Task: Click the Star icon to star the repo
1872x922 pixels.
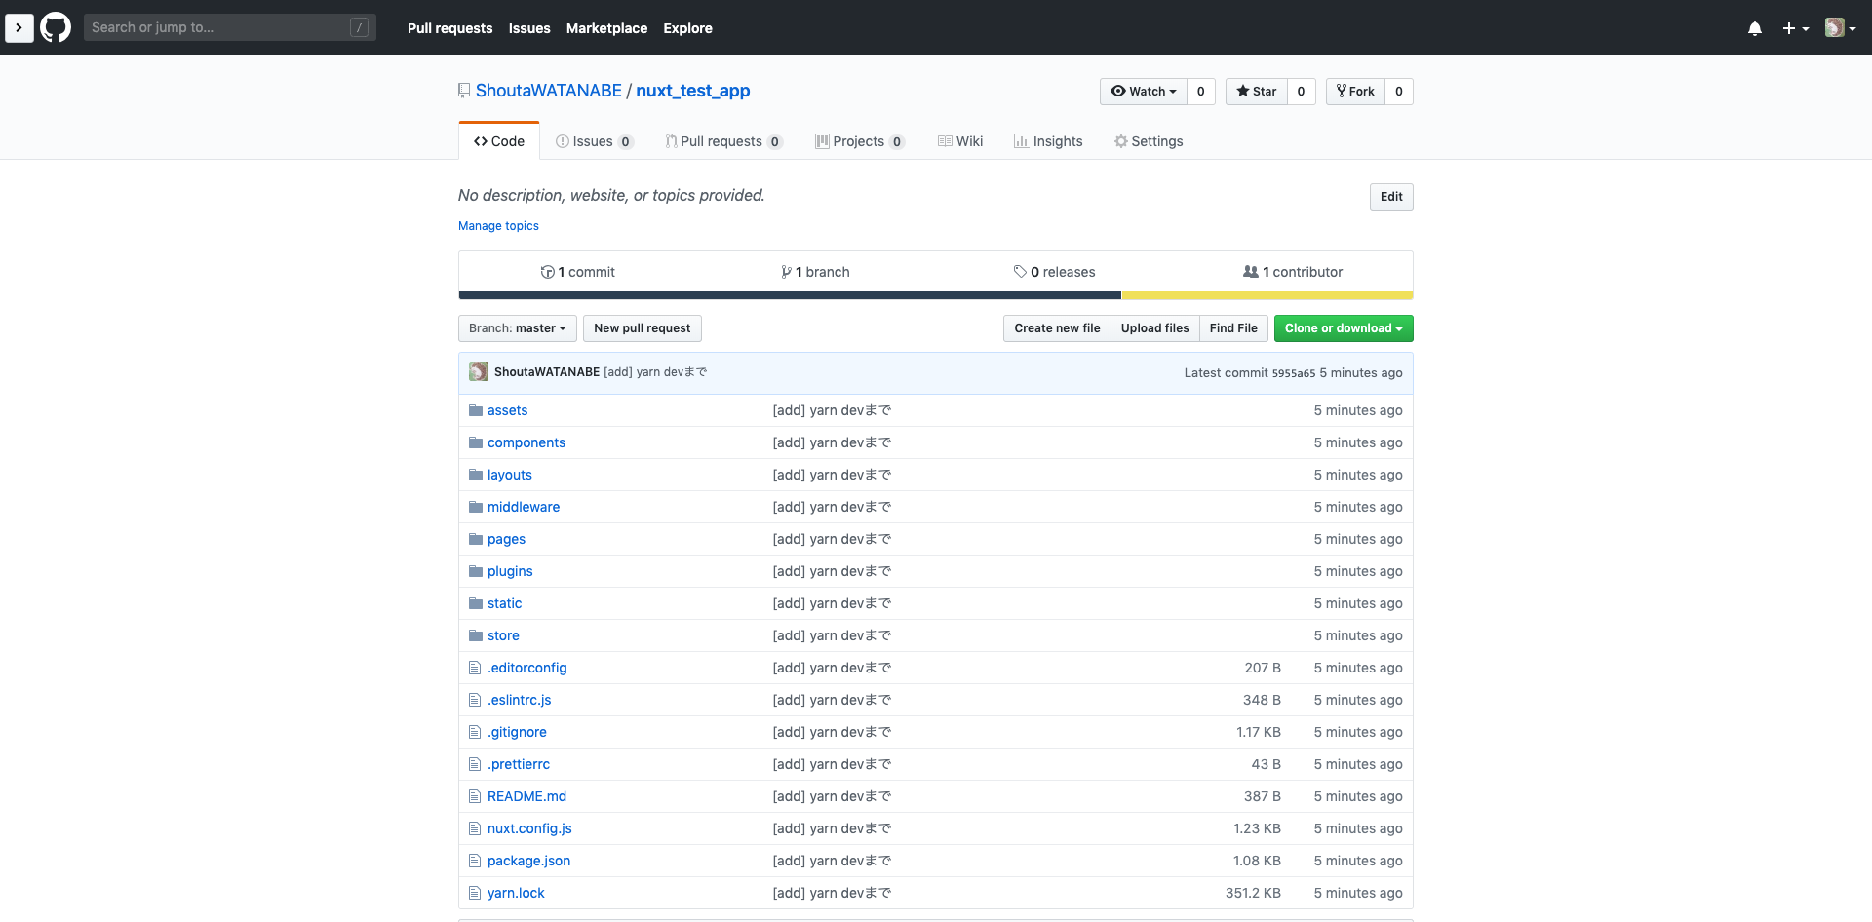Action: (x=1241, y=91)
